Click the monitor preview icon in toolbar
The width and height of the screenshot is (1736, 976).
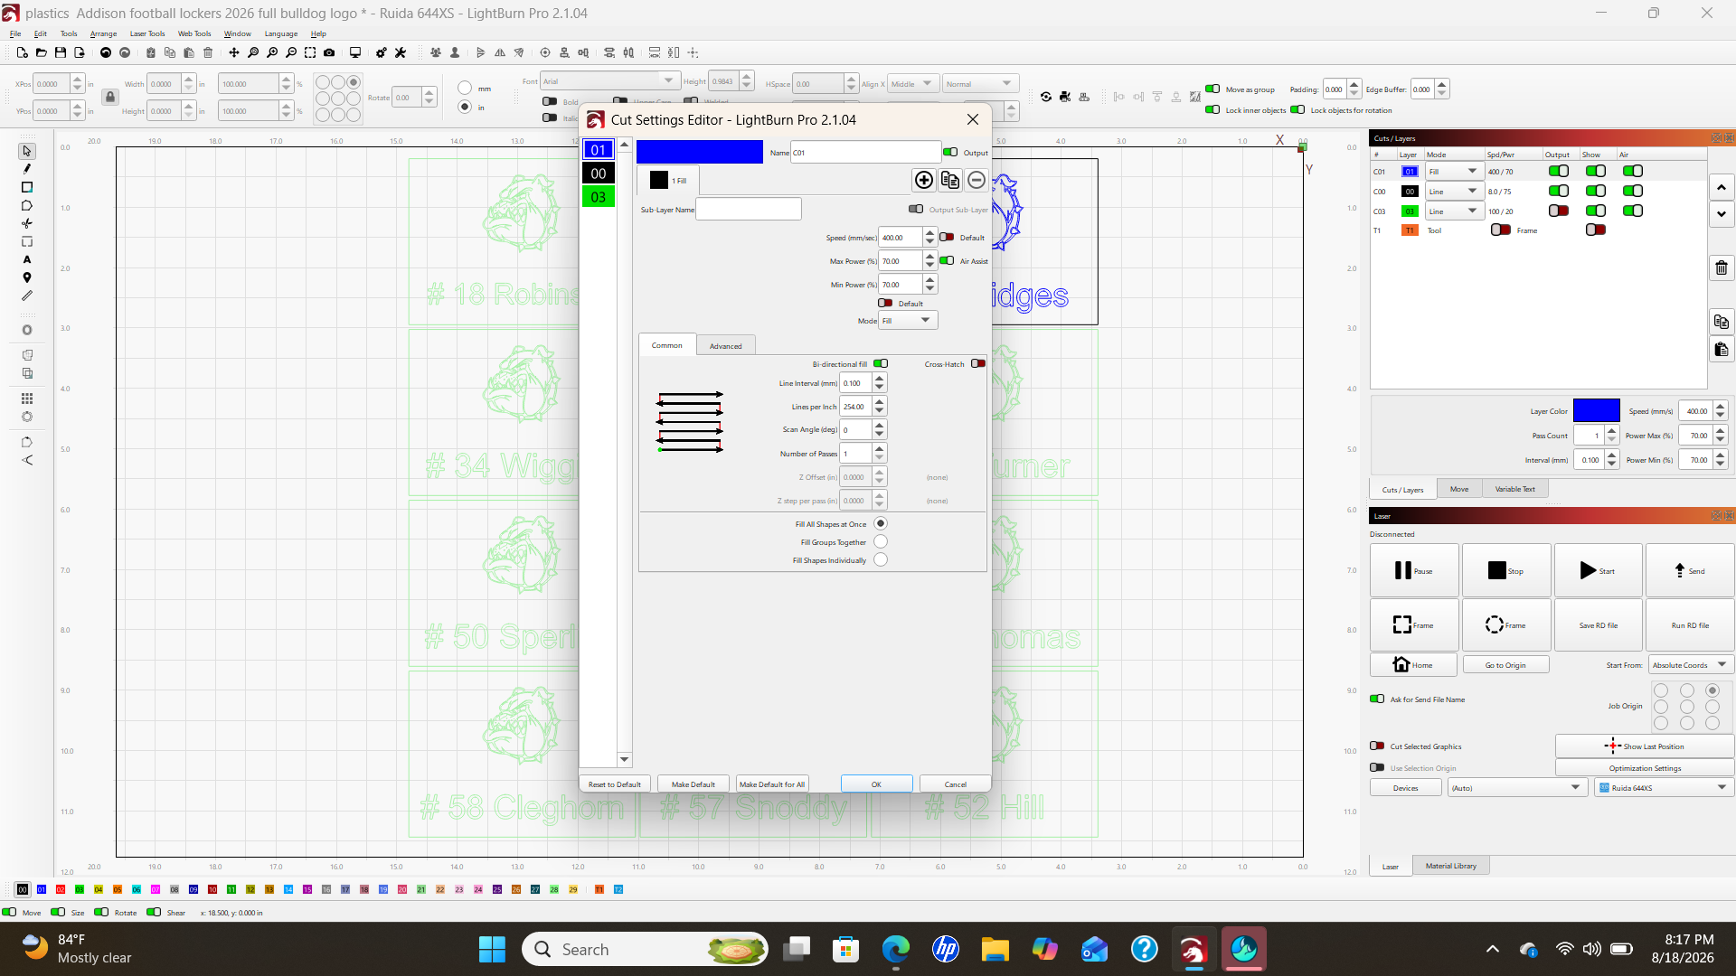(x=355, y=52)
